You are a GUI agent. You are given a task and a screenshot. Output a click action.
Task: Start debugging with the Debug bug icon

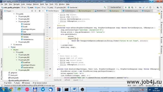click(x=129, y=7)
